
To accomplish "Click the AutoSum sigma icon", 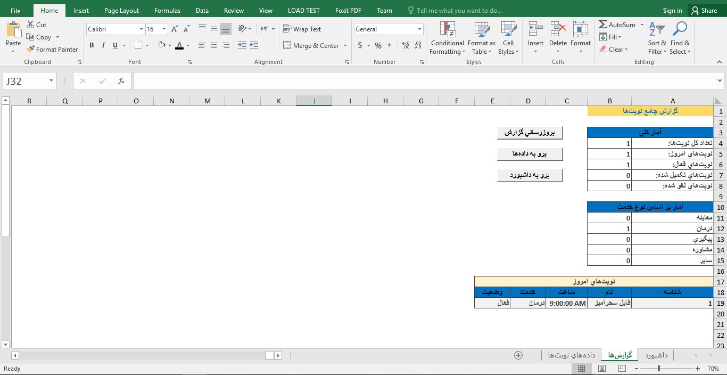I will pyautogui.click(x=603, y=25).
